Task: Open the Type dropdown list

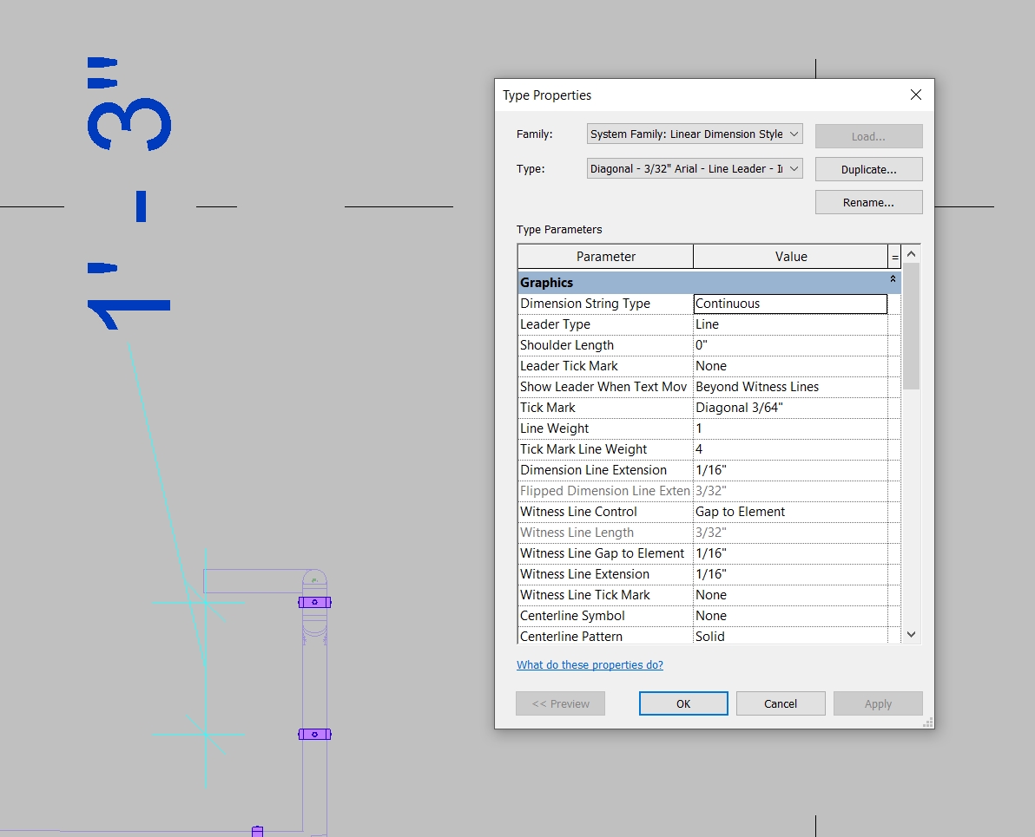Action: coord(694,169)
